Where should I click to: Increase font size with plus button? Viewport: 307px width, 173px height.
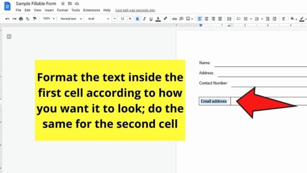[130, 19]
